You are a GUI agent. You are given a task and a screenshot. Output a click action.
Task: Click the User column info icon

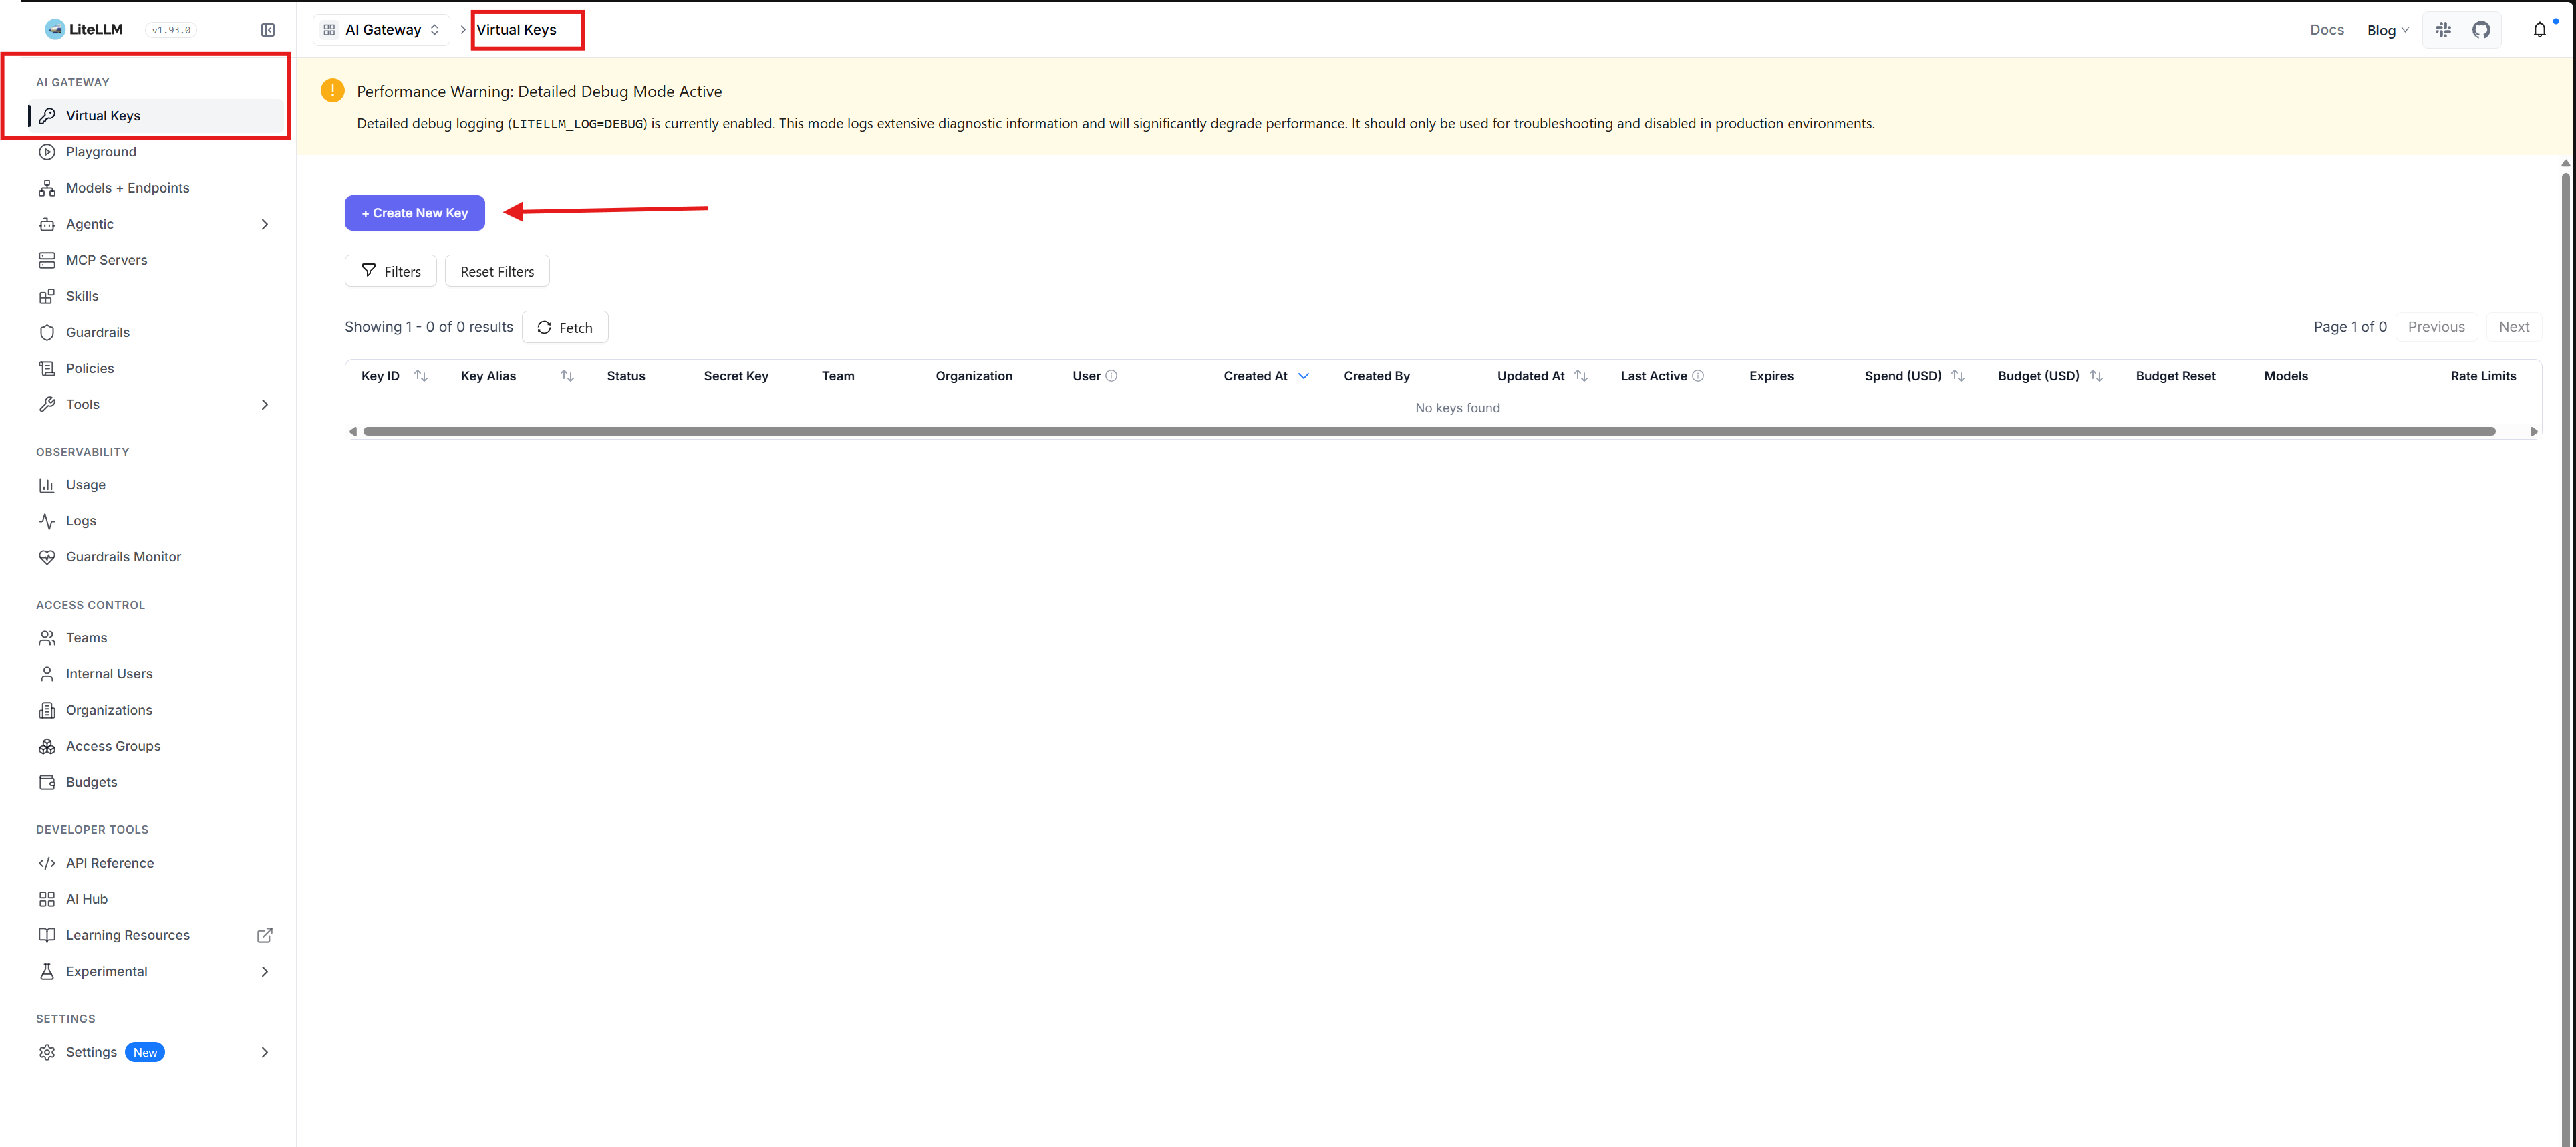(x=1111, y=376)
